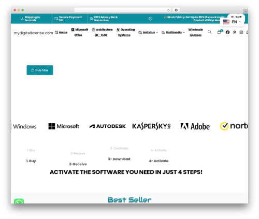Expand the Antivirus menu arrow
Screen dimensions: 259x219
157,33
